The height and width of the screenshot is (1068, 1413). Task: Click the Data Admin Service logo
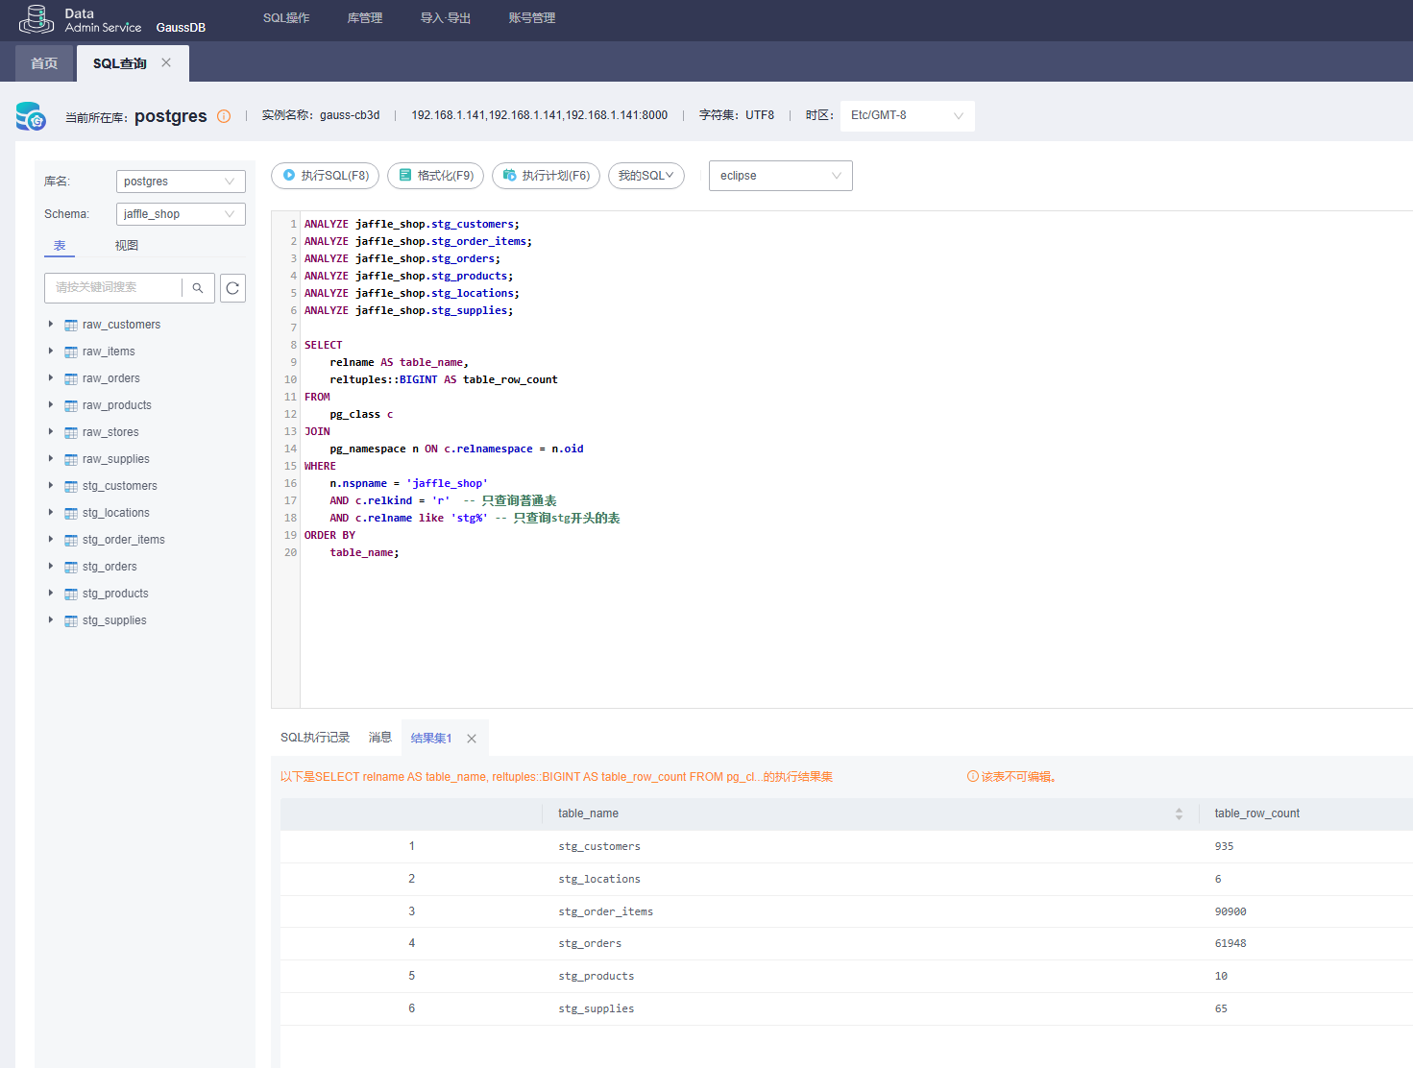37,19
